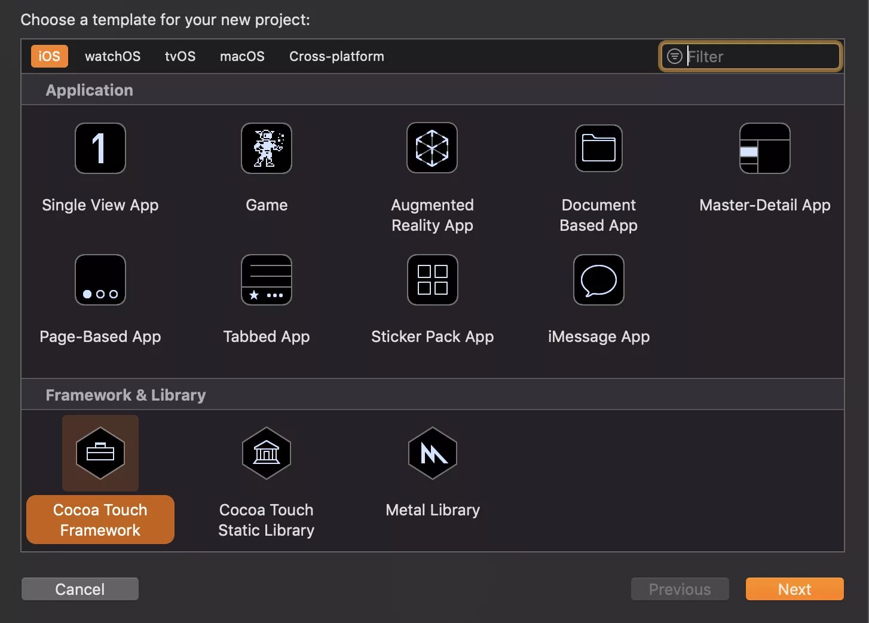The width and height of the screenshot is (869, 623).
Task: Select 'Augmented Reality App' label
Action: [x=432, y=215]
